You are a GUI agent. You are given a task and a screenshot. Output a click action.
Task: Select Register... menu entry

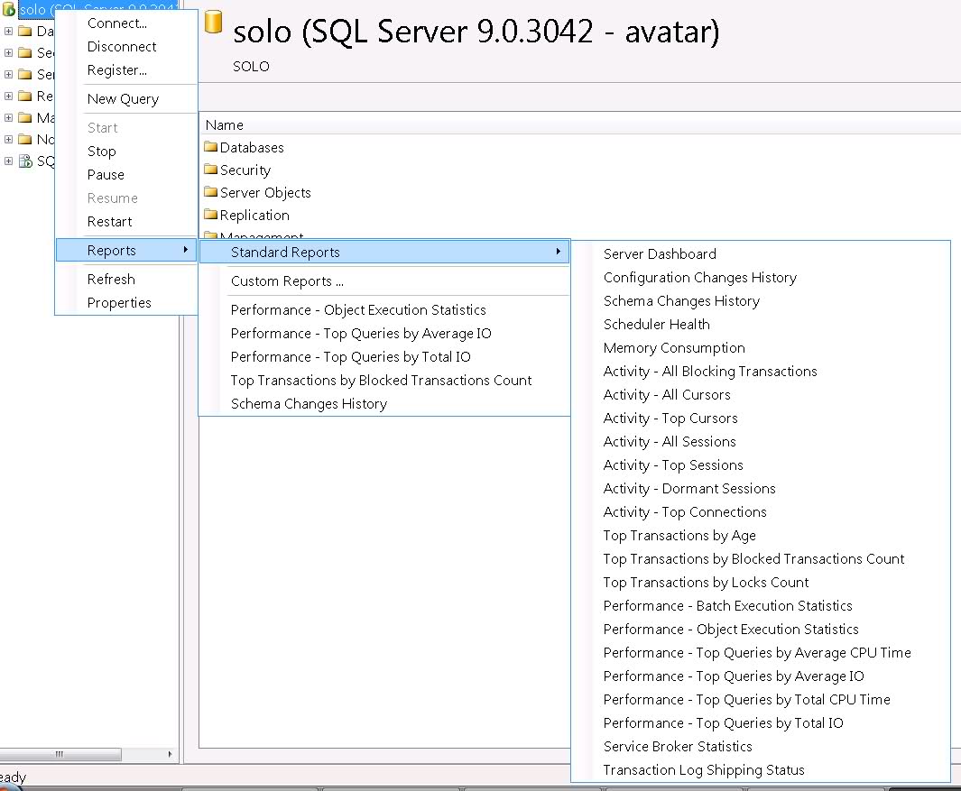coord(117,69)
